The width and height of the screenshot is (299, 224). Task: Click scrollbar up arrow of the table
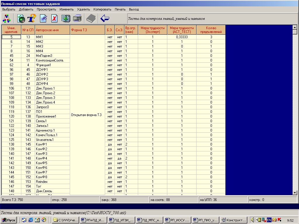[295, 27]
